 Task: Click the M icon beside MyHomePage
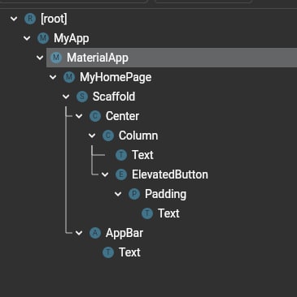pyautogui.click(x=69, y=77)
